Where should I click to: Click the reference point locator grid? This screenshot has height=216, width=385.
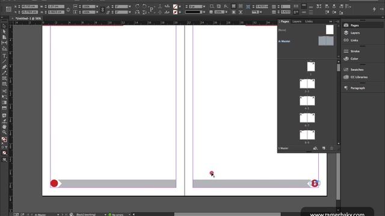[x=8, y=10]
